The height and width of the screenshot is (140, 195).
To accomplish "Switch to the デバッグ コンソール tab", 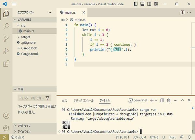I will (x=83, y=100).
